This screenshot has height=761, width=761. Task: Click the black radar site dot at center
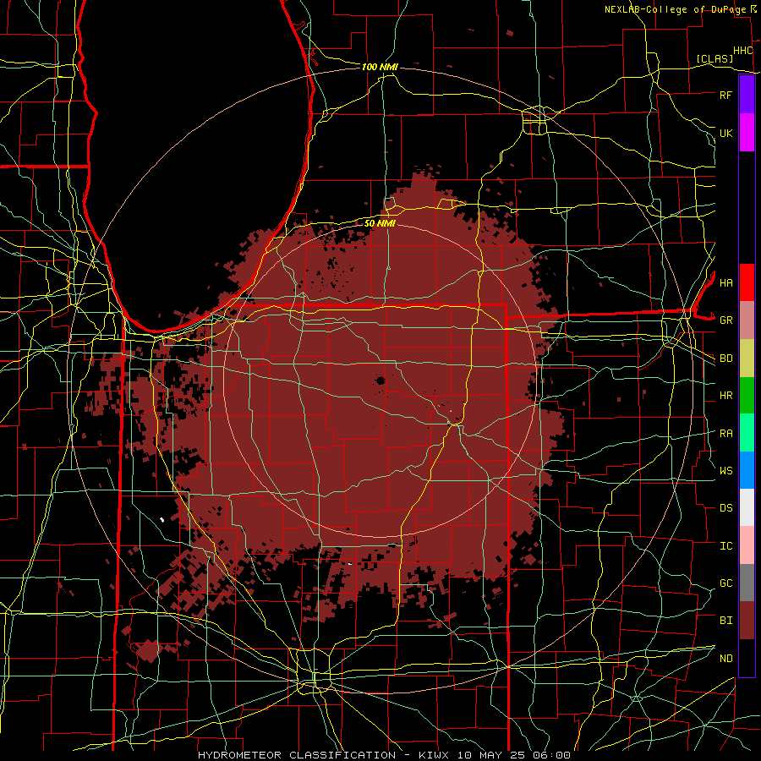[381, 380]
